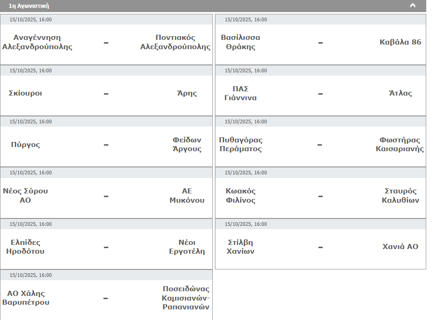Select Βασίλισσα Θράκης team name
This screenshot has height=320, width=436.
coord(240,42)
